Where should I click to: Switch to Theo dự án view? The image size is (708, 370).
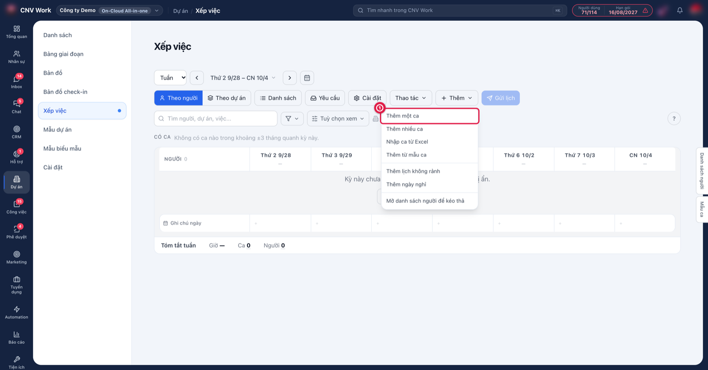point(227,98)
